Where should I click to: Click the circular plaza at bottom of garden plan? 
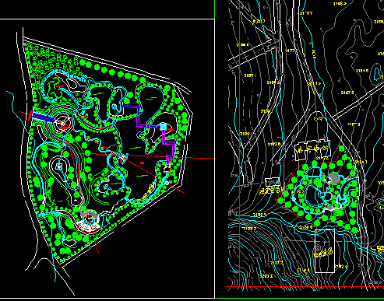[x=90, y=219]
